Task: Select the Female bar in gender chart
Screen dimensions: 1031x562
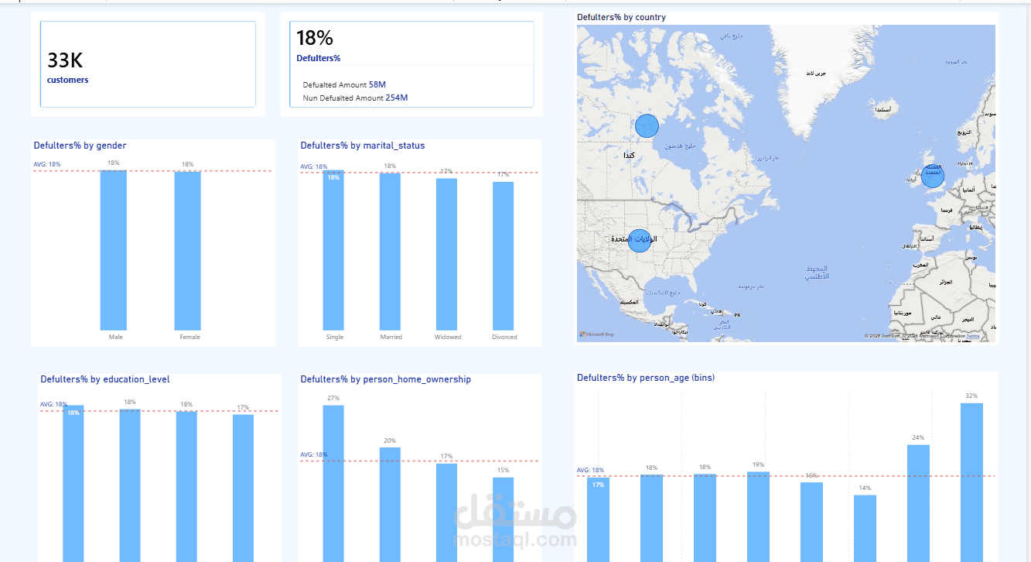Action: pos(188,251)
